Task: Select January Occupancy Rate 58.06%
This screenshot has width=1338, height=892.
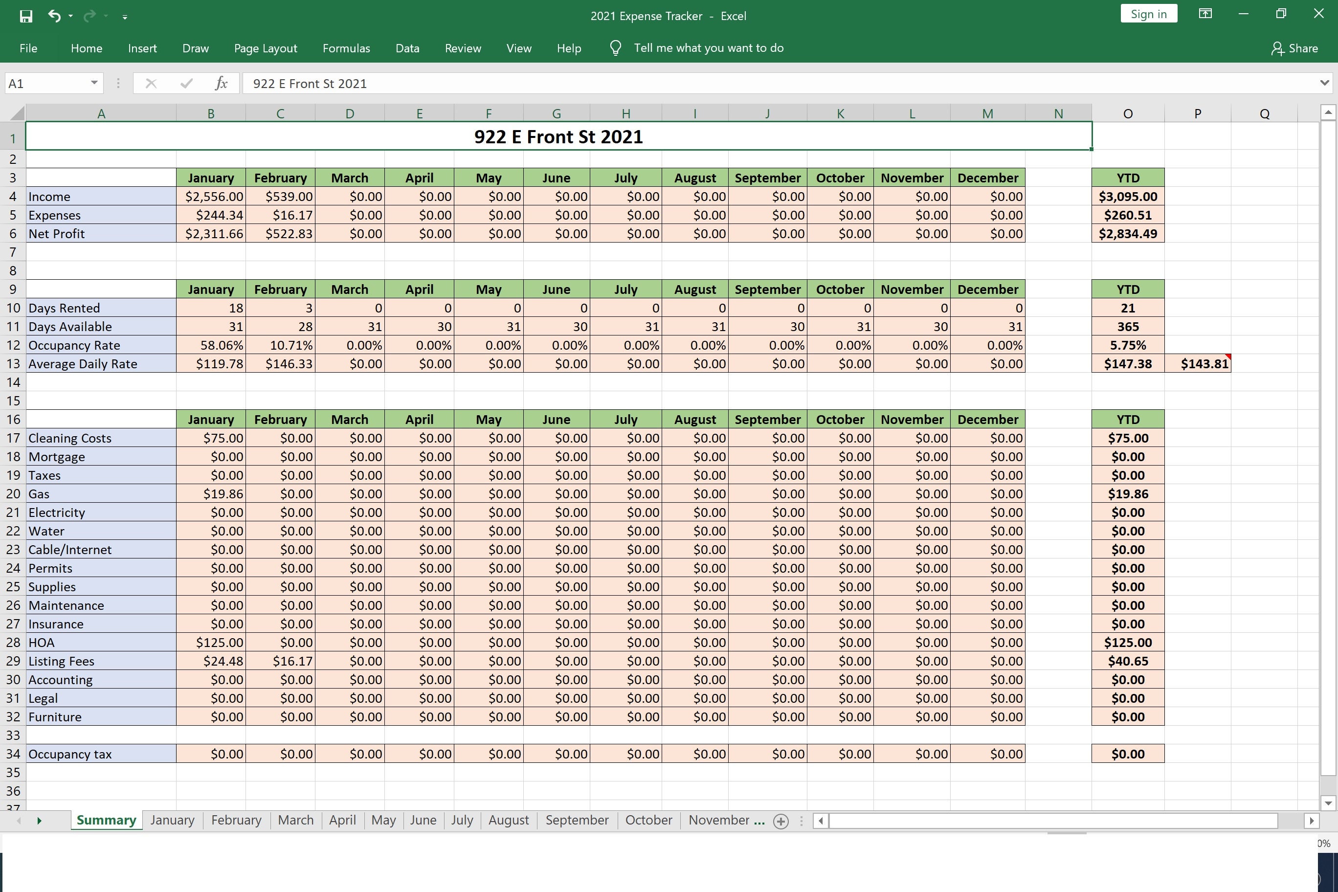Action: [x=211, y=345]
